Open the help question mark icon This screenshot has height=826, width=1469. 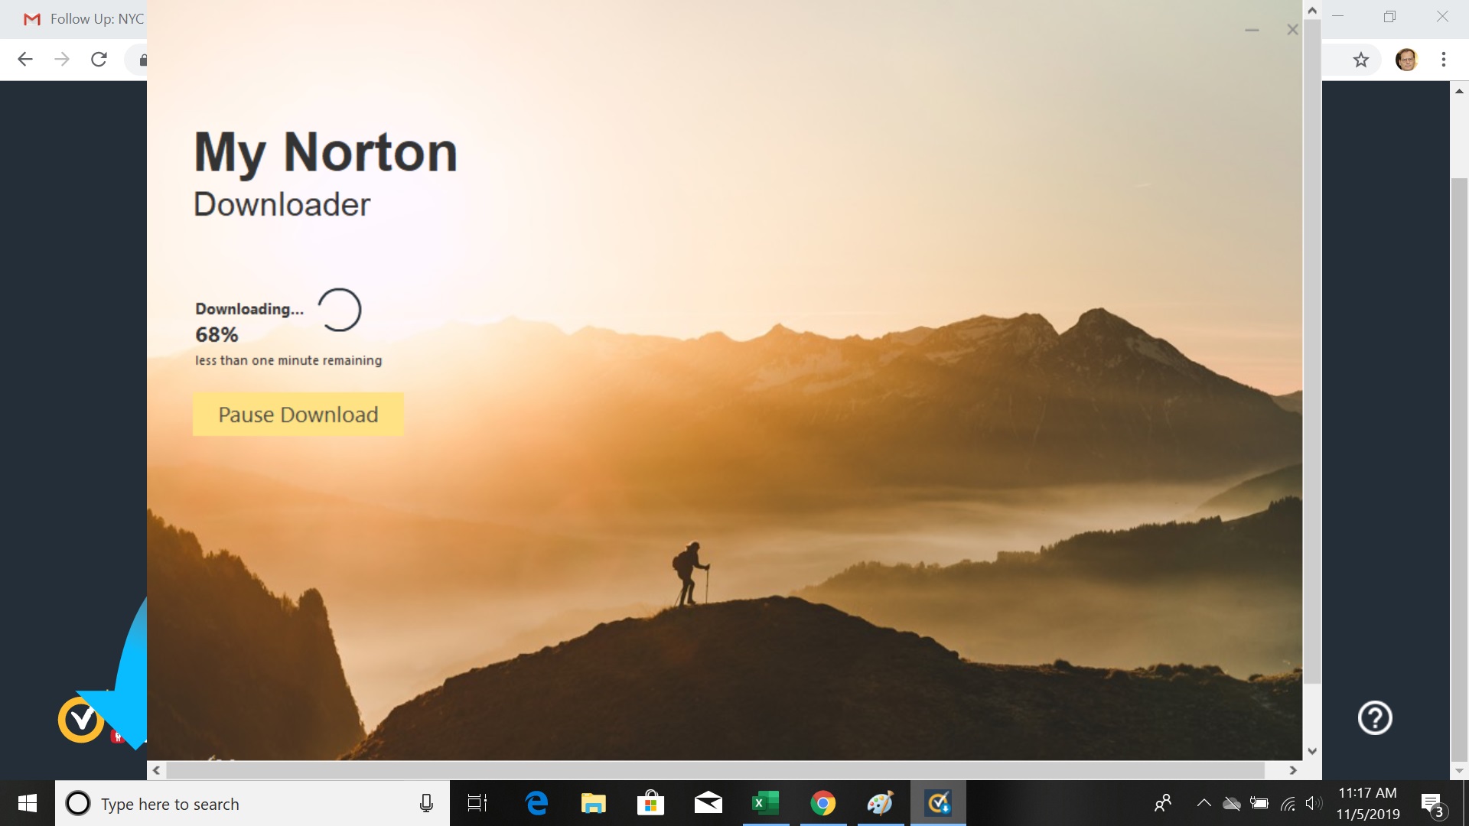click(x=1374, y=717)
